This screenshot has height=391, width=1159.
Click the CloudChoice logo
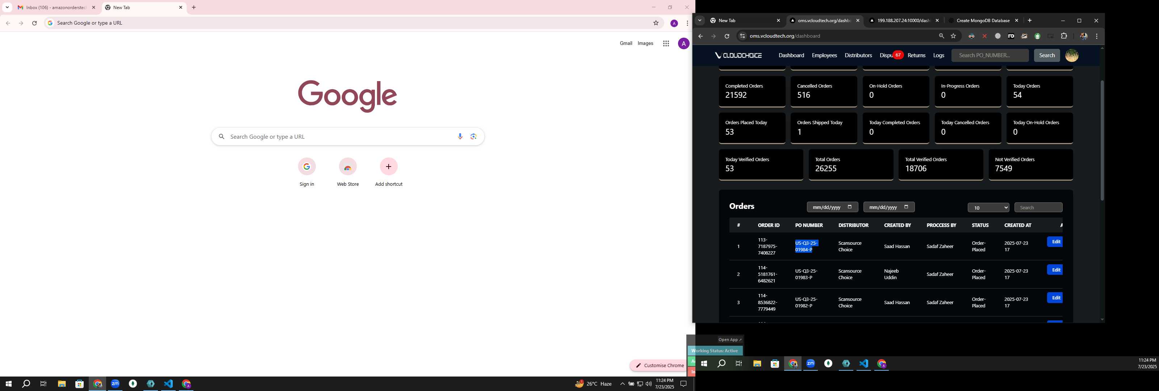point(739,55)
